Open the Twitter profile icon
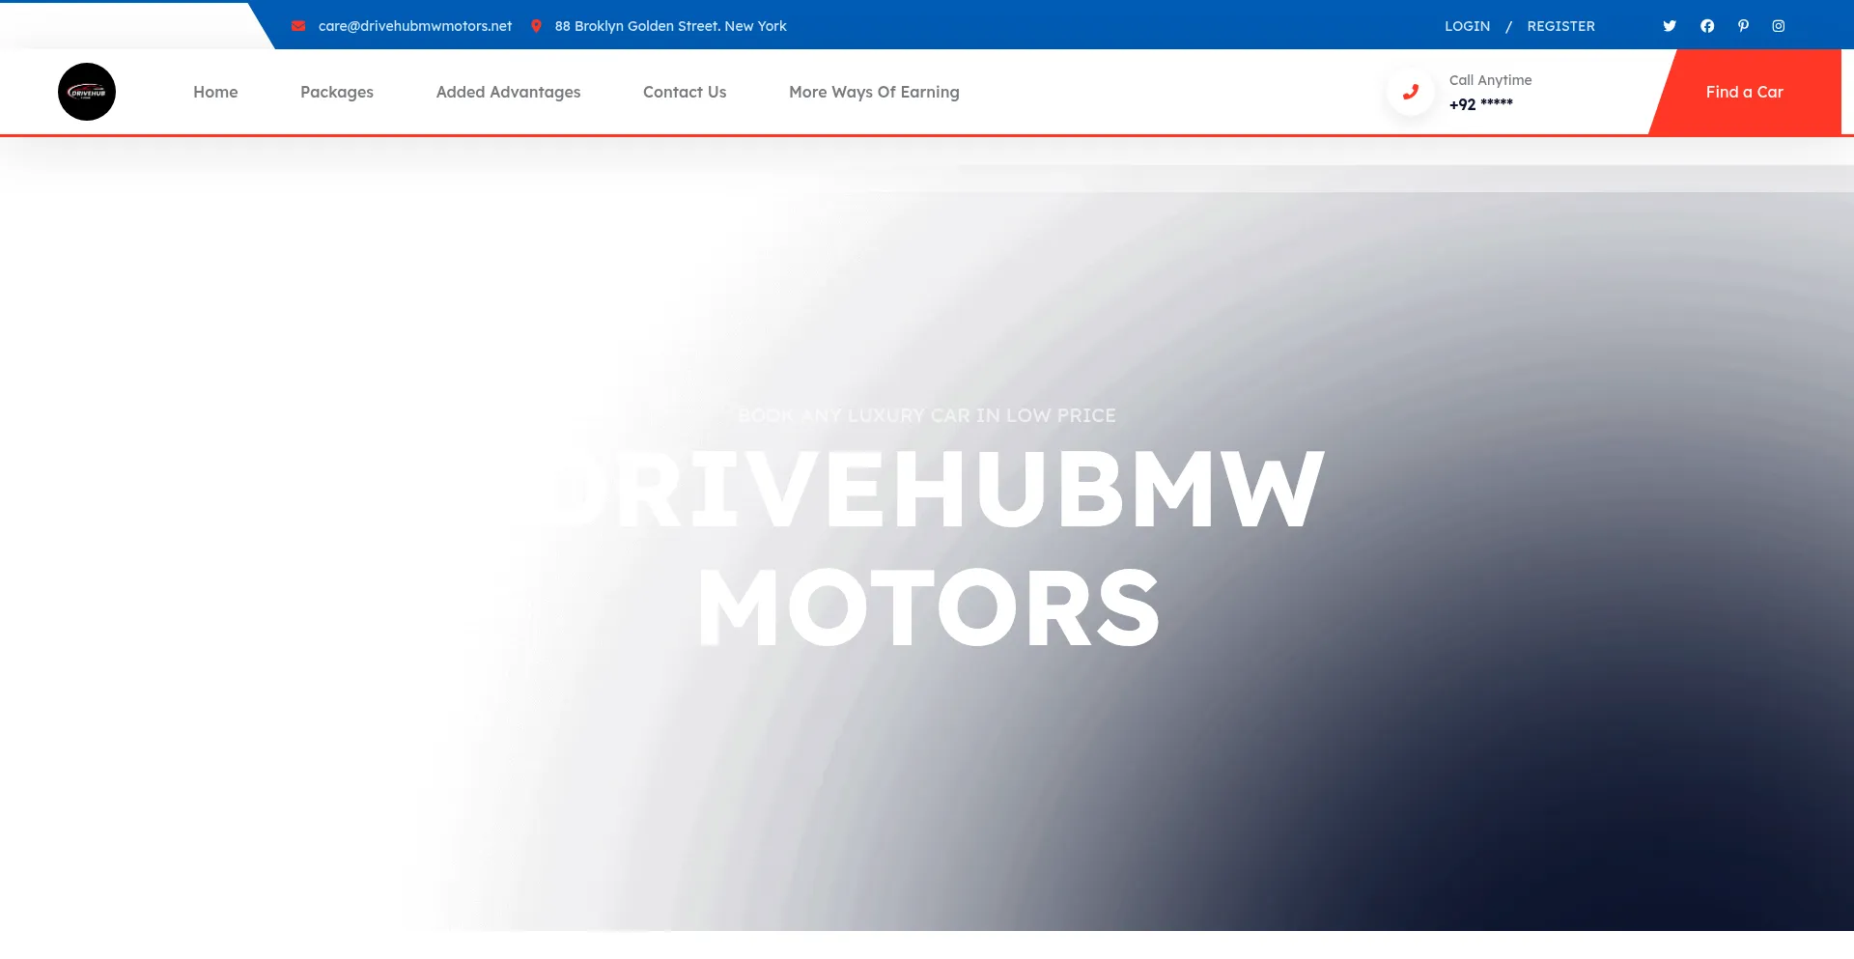Image resolution: width=1854 pixels, height=959 pixels. (1669, 26)
